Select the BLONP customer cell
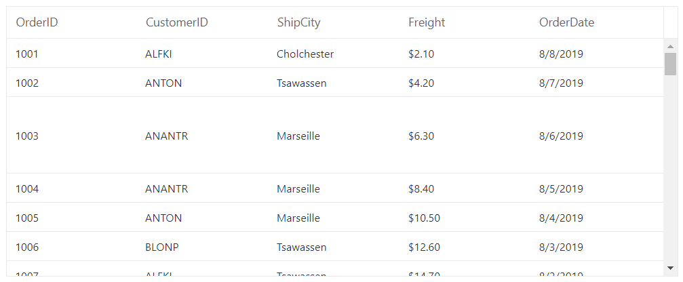 point(203,247)
